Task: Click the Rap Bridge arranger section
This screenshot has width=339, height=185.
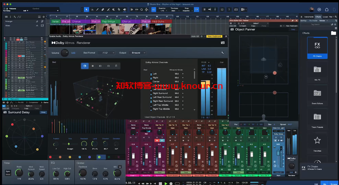Action: [111, 21]
